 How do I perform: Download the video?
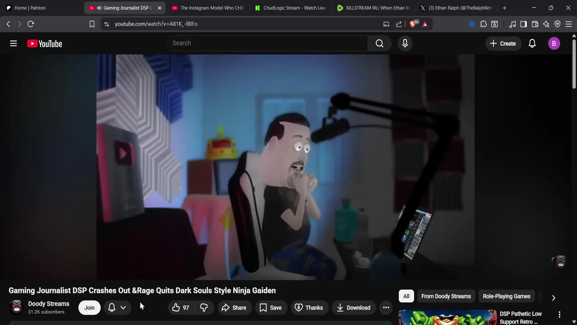tap(353, 308)
